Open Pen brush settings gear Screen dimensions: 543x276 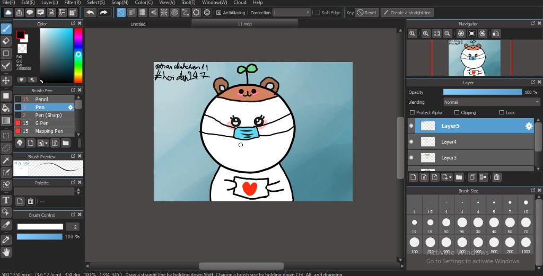click(71, 107)
